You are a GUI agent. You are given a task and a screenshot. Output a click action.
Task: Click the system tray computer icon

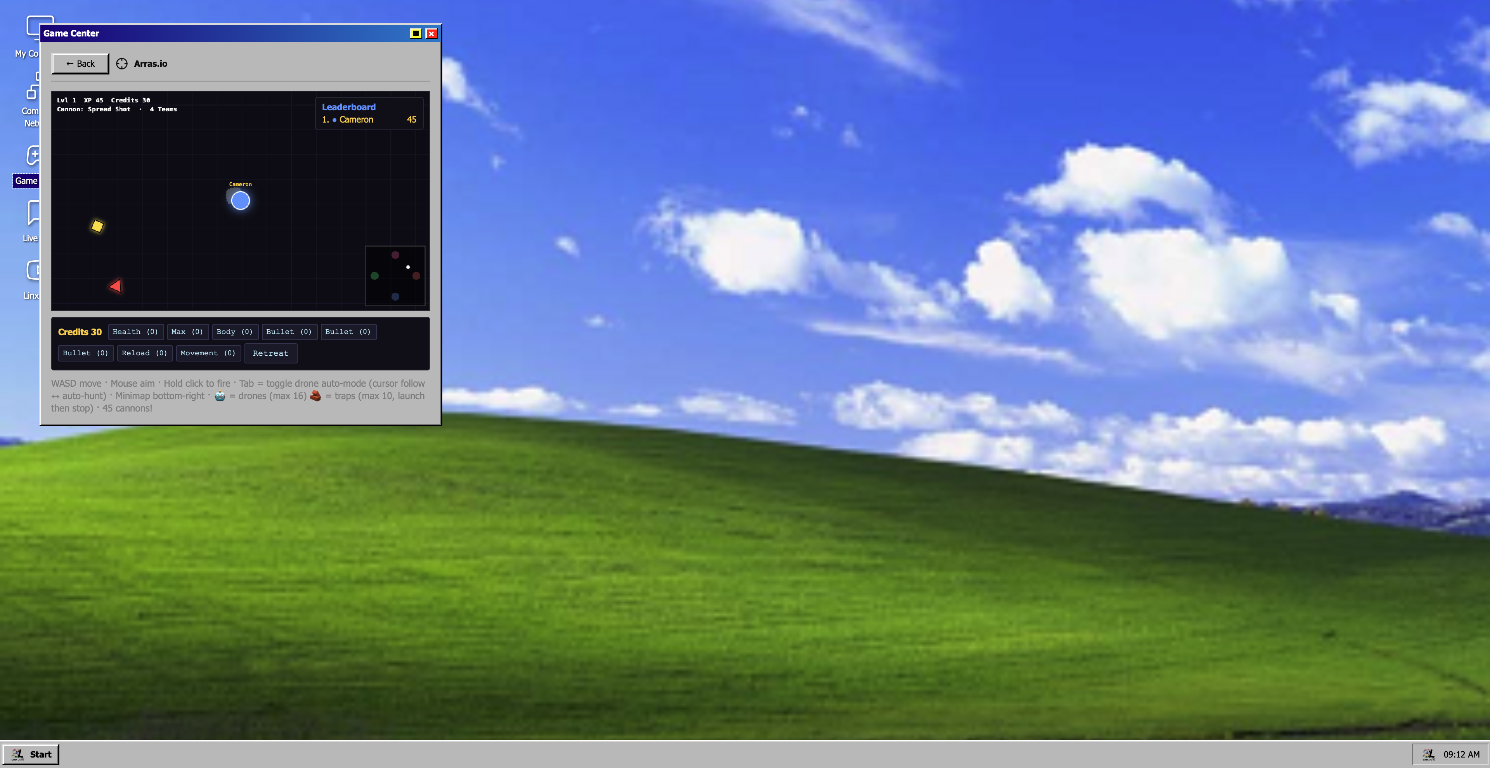point(1429,754)
